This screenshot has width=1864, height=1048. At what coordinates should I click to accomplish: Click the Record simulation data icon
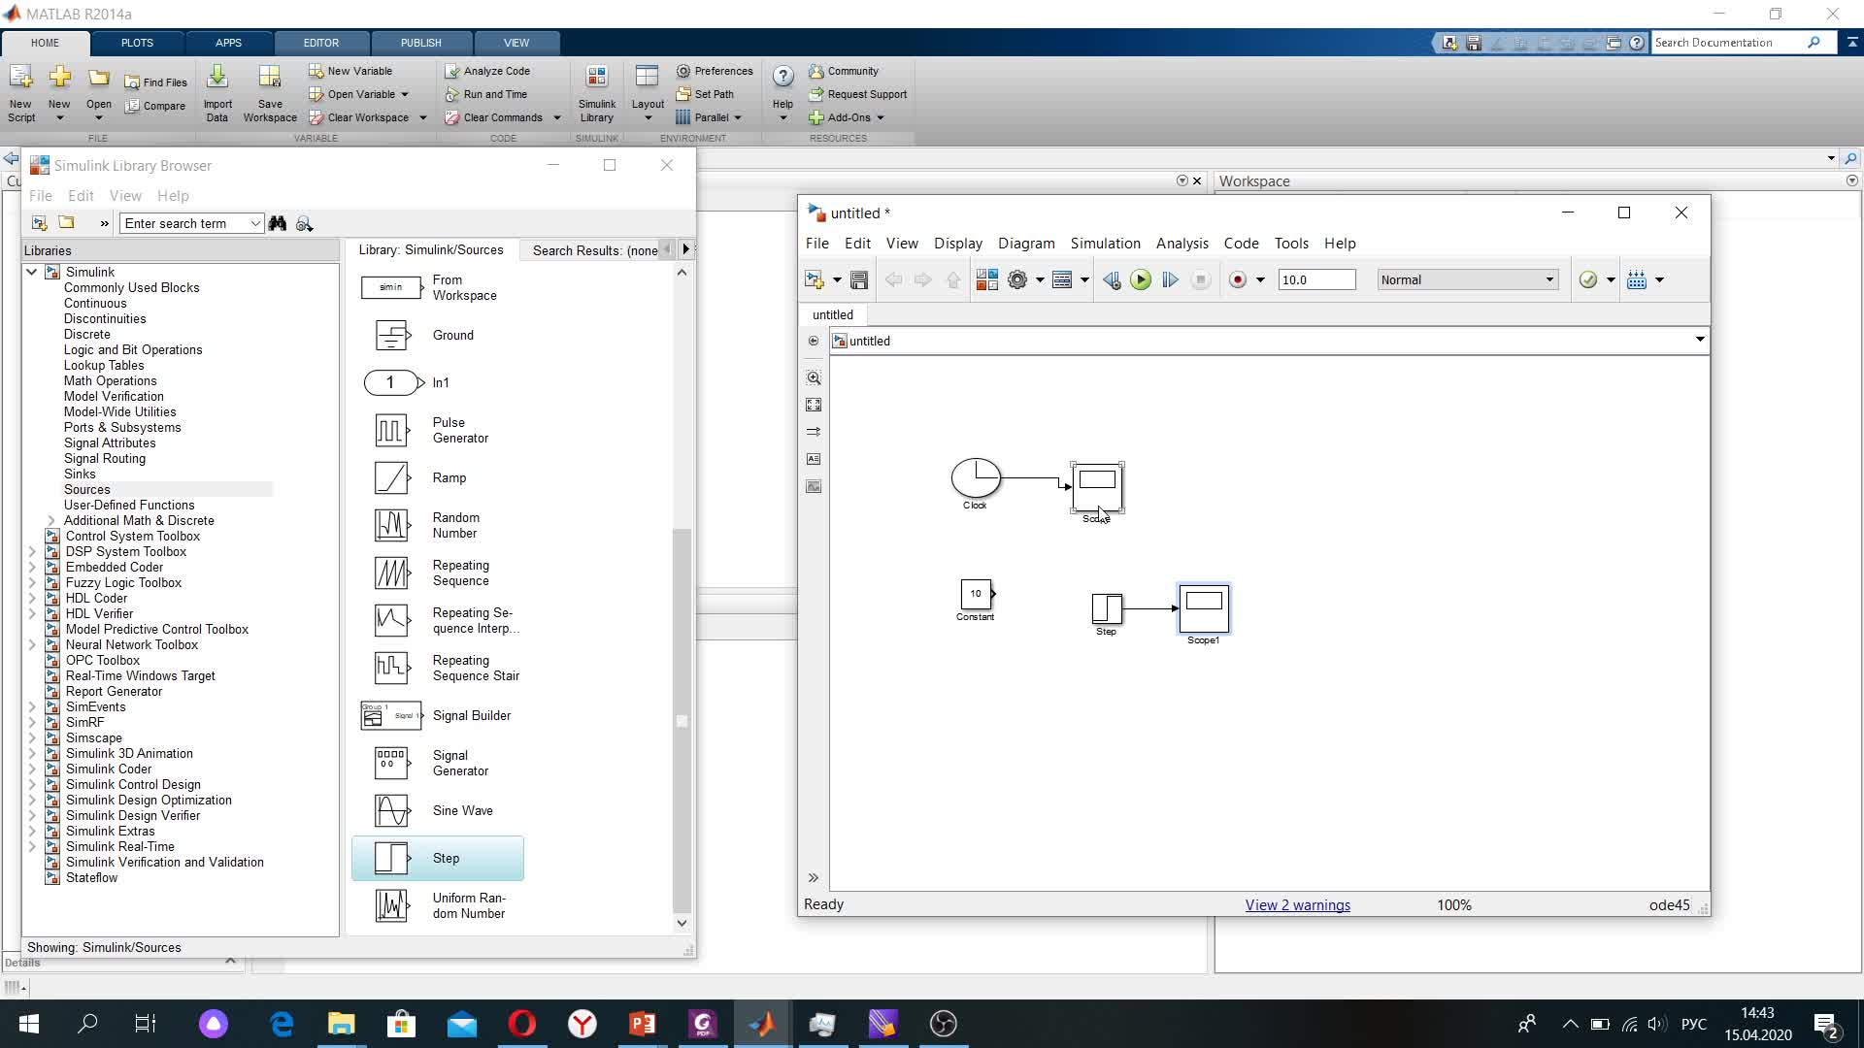tap(1238, 279)
